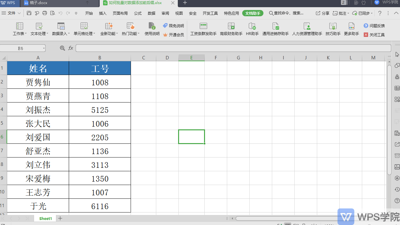Expand the 工作表 dropdown
400x225 pixels.
20,29
